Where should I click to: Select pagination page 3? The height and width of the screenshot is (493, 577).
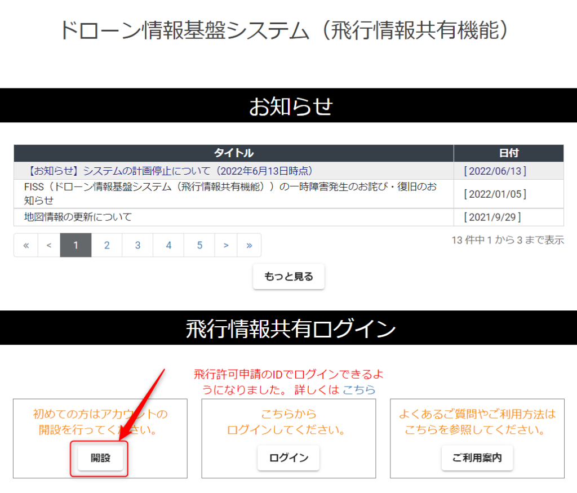pos(137,245)
